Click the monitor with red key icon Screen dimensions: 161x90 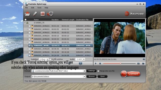pyautogui.click(x=50, y=14)
